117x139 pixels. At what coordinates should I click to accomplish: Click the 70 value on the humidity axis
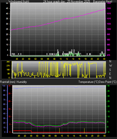(x=4, y=100)
